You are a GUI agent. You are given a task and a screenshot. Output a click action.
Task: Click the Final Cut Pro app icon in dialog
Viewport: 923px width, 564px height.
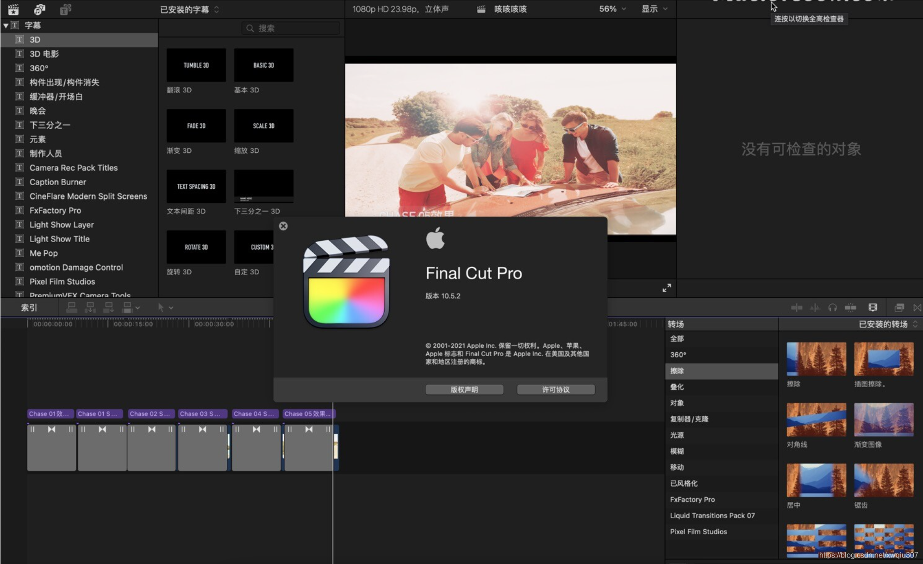(x=346, y=281)
